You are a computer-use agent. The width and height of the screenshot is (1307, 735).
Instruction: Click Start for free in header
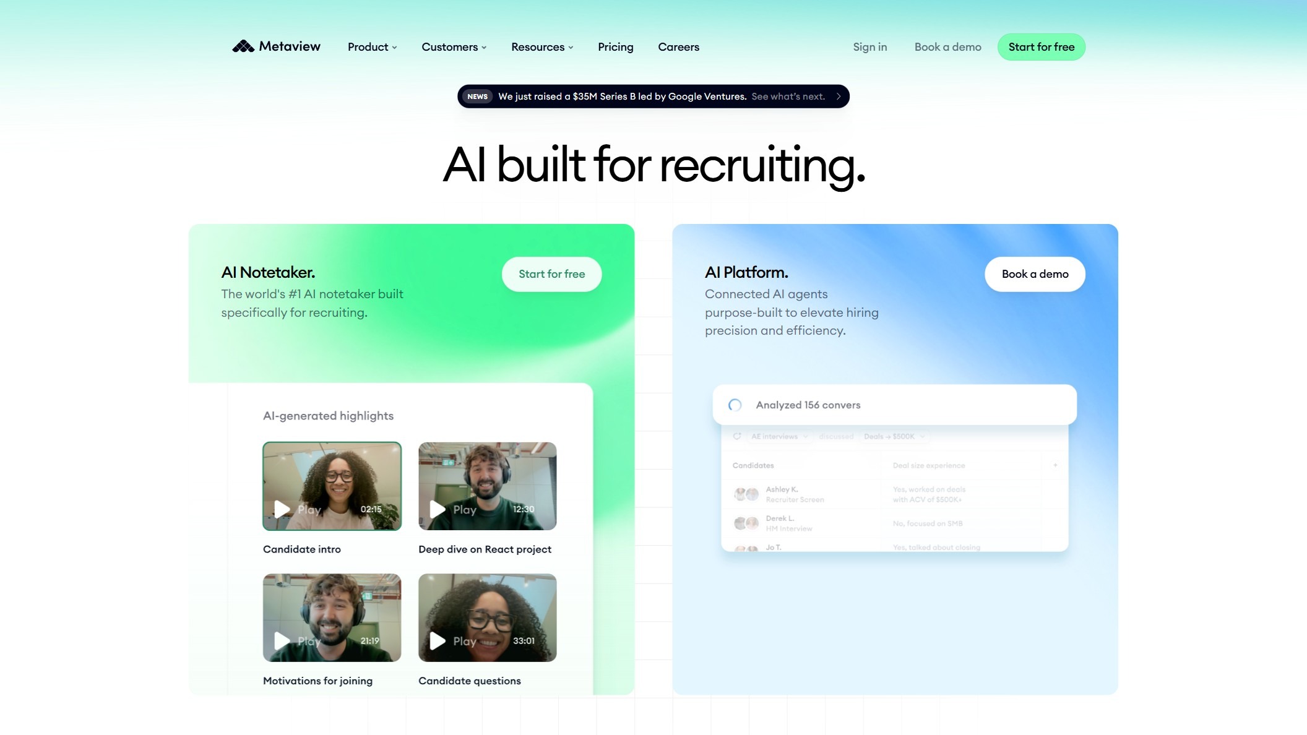click(x=1041, y=47)
